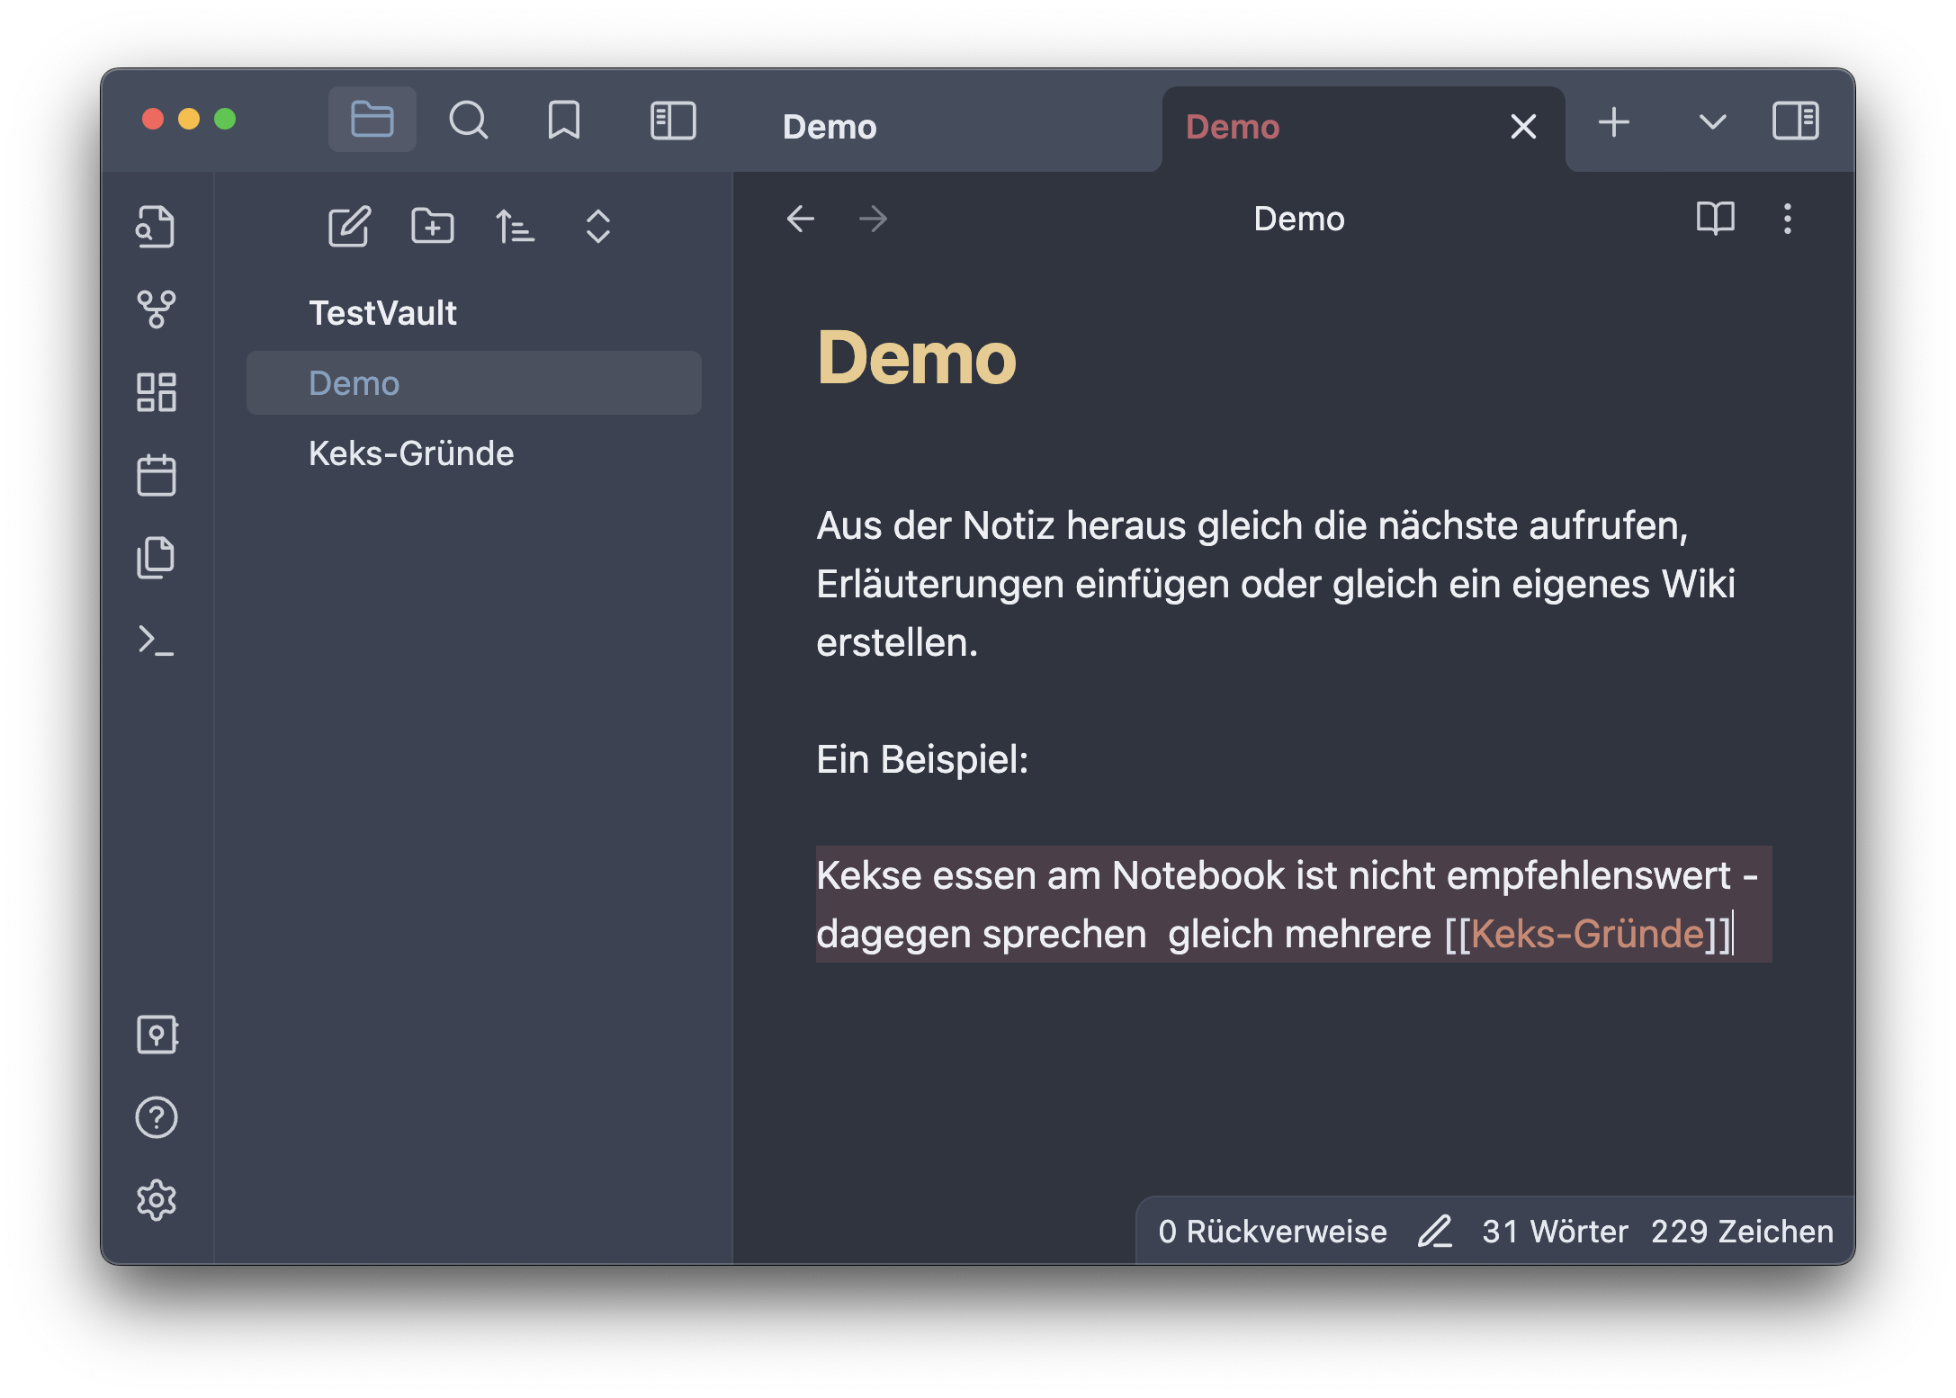Click the Demo title in note header
This screenshot has height=1398, width=1956.
pyautogui.click(x=1299, y=219)
